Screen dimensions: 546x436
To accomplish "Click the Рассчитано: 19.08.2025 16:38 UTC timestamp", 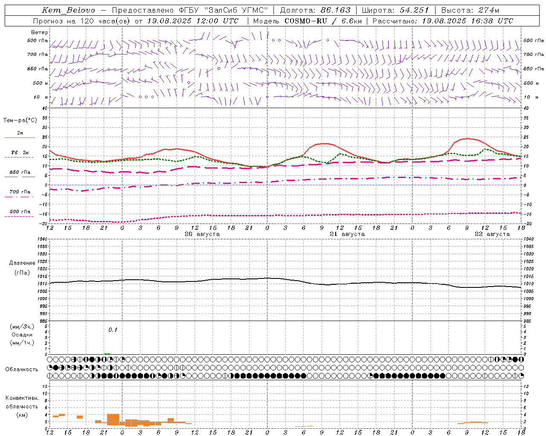I will click(443, 21).
